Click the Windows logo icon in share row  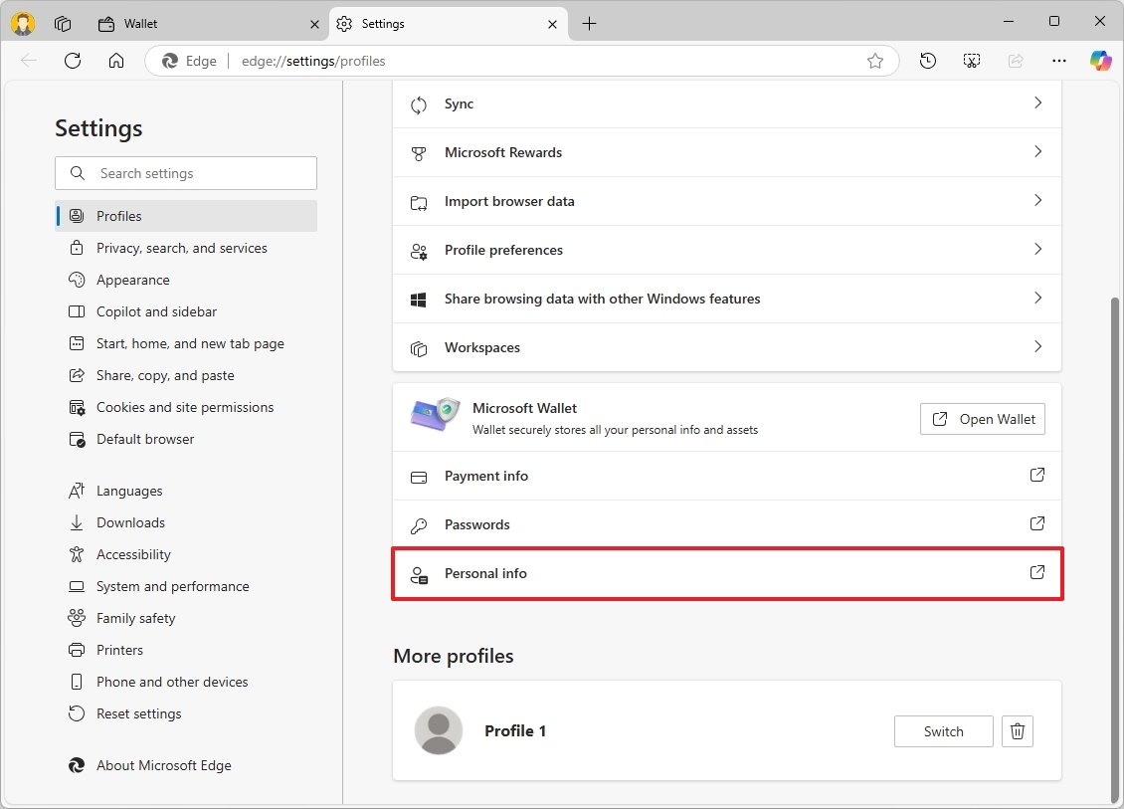coord(419,300)
